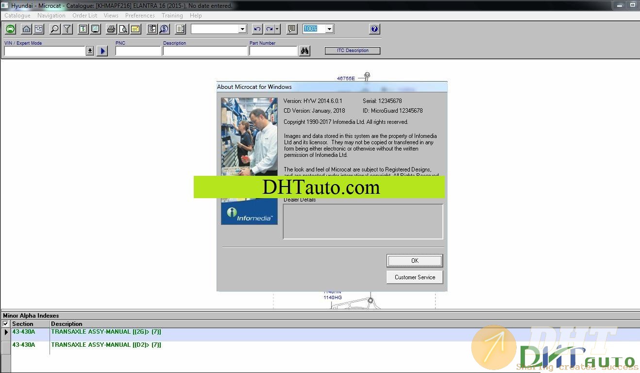This screenshot has height=373, width=640.
Task: Click the ITC Description button
Action: [353, 51]
